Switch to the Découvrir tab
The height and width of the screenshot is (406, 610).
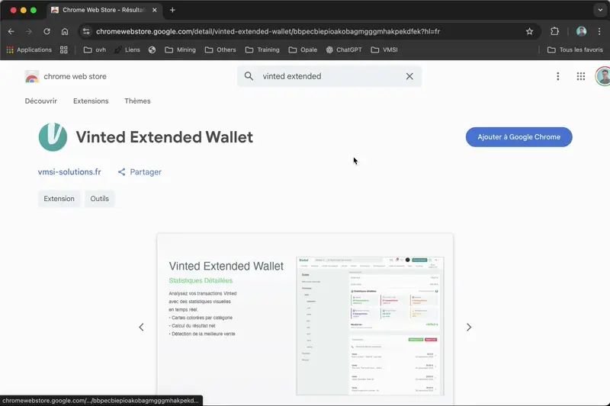click(41, 101)
